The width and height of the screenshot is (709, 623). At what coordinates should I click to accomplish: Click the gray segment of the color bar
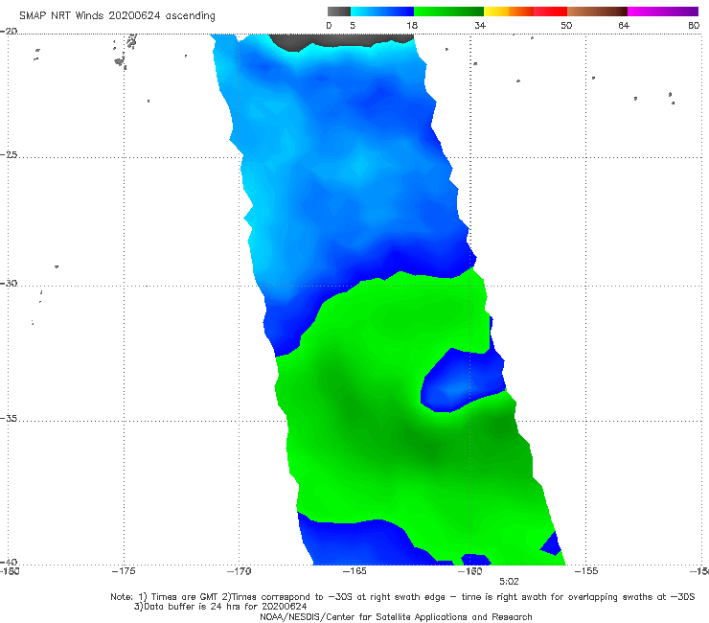(338, 12)
